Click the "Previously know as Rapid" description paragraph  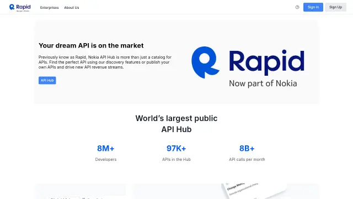coord(105,62)
